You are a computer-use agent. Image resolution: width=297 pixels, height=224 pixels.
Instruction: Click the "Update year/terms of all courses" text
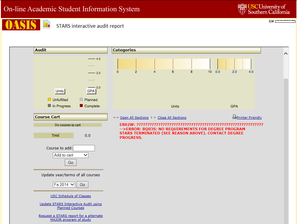(x=70, y=175)
